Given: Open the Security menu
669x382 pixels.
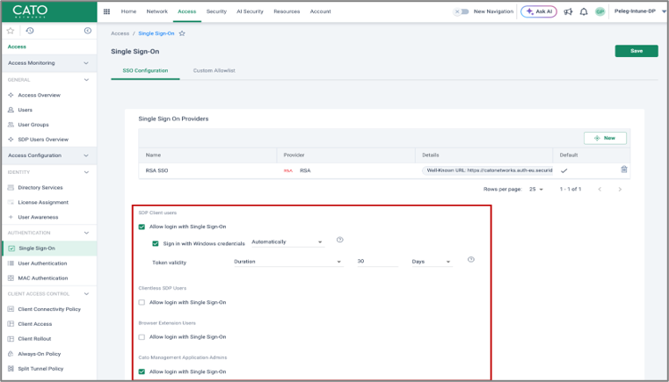Looking at the screenshot, I should (216, 11).
